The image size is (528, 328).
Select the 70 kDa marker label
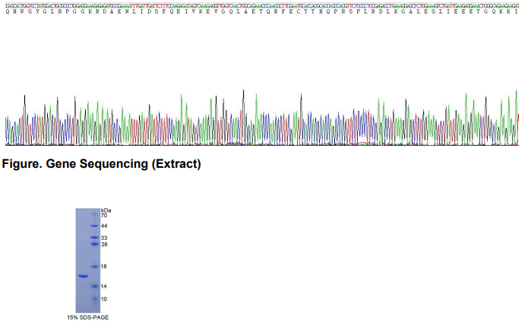point(104,216)
